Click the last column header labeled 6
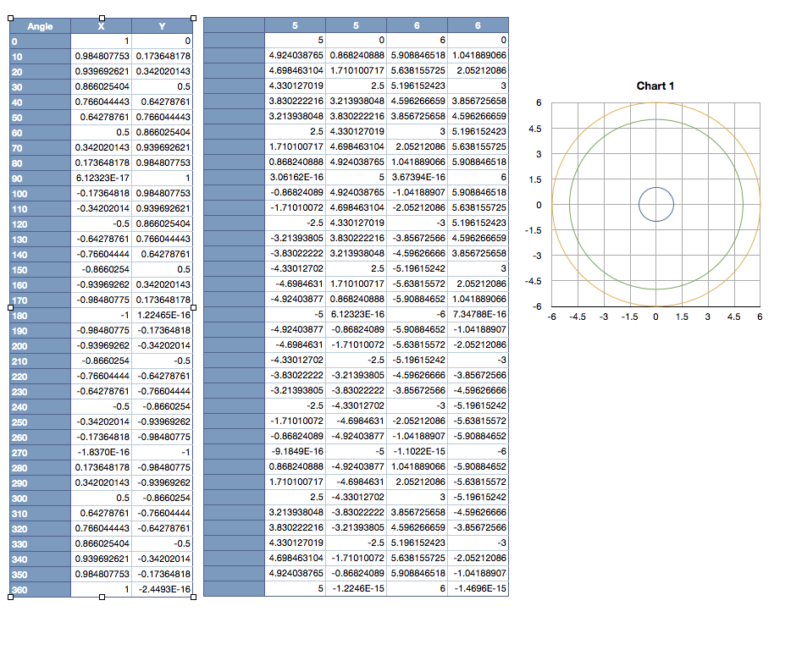This screenshot has width=802, height=672. (x=478, y=26)
